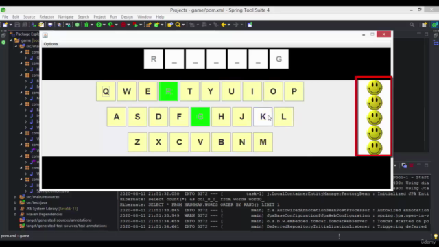Open the External Tools dropdown arrow
This screenshot has width=439, height=247.
(141, 25)
